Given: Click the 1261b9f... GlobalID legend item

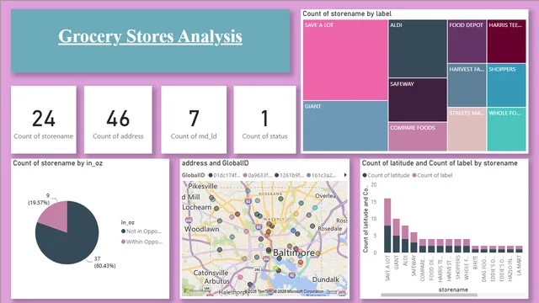Looking at the screenshot, I should 289,175.
